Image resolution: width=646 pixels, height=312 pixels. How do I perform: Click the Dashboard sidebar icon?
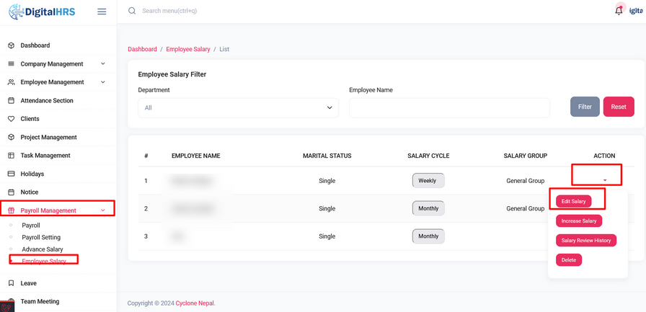11,45
